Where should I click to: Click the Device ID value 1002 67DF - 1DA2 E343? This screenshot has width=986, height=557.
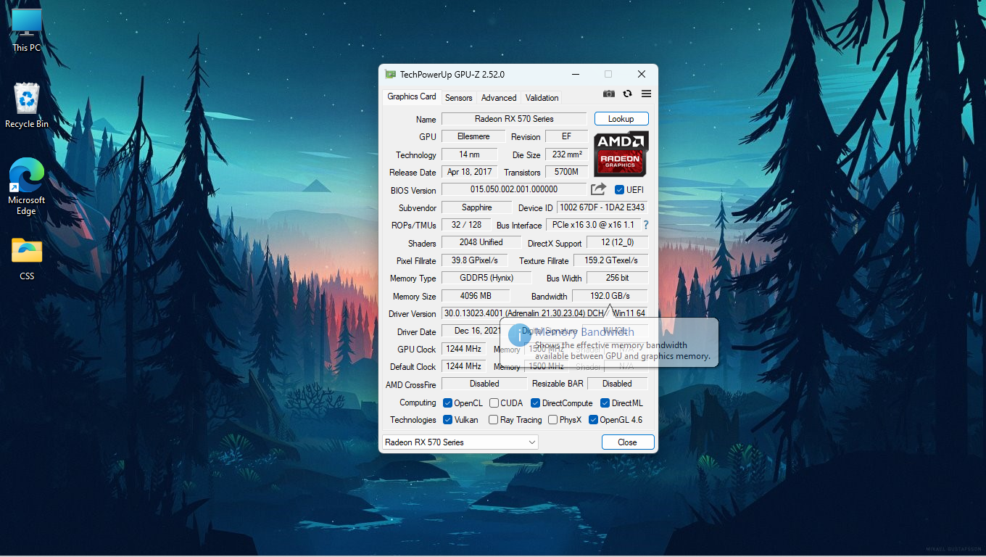(602, 207)
